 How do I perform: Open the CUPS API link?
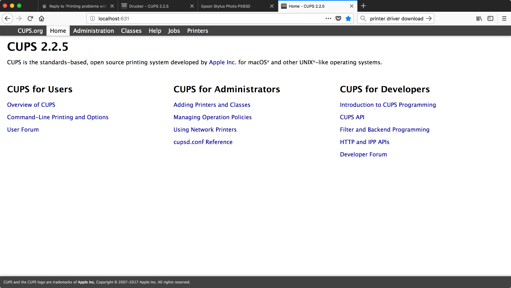click(352, 117)
